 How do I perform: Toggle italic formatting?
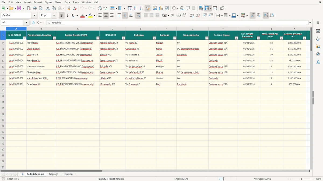click(x=68, y=16)
